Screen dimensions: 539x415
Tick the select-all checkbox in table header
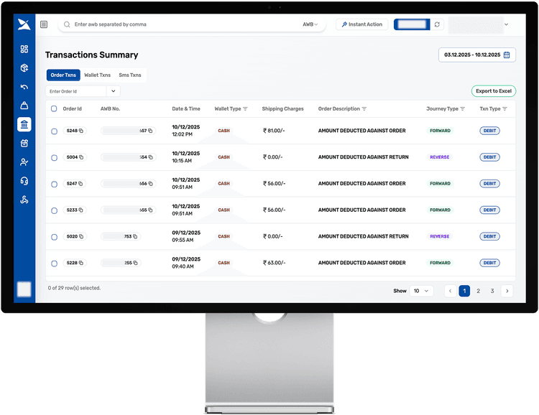click(x=54, y=109)
